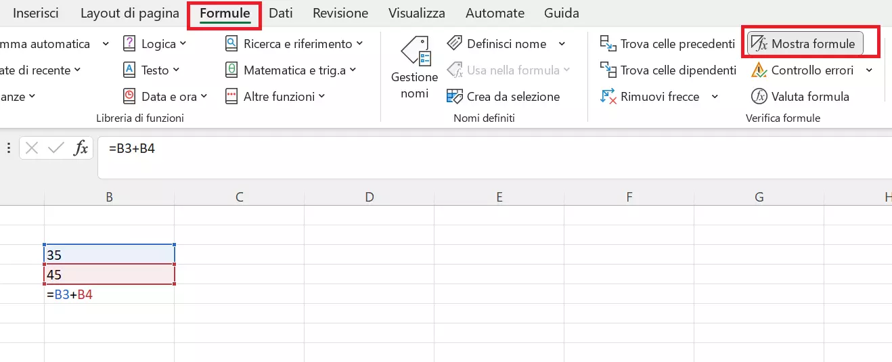
Task: Open the Revisione tab
Action: (340, 14)
